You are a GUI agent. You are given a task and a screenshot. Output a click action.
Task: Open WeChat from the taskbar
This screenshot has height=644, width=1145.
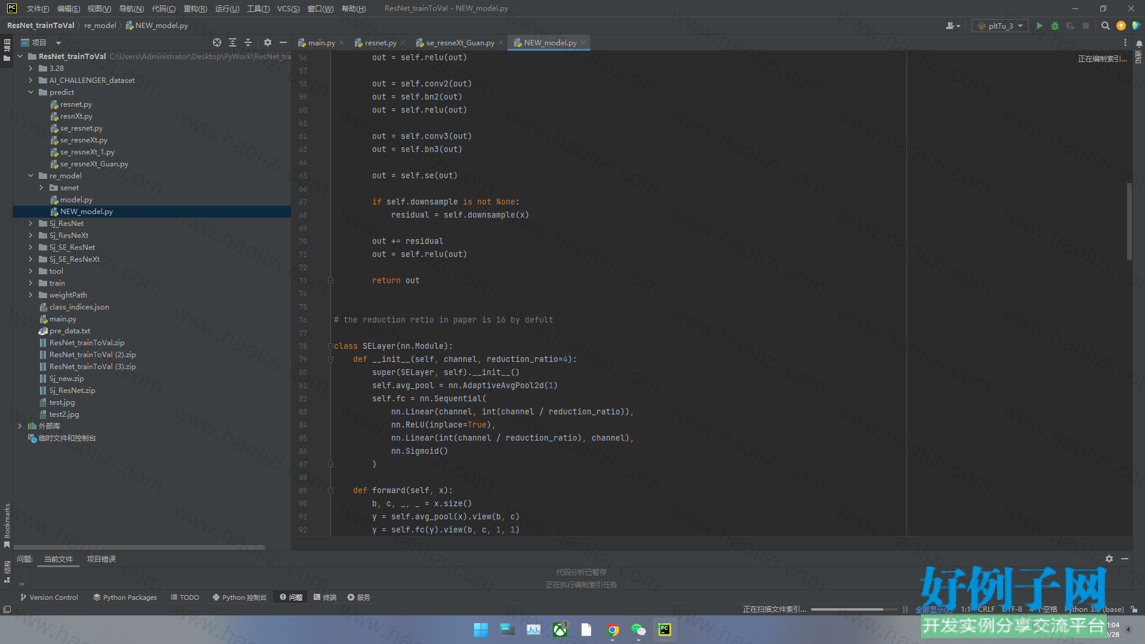[639, 630]
